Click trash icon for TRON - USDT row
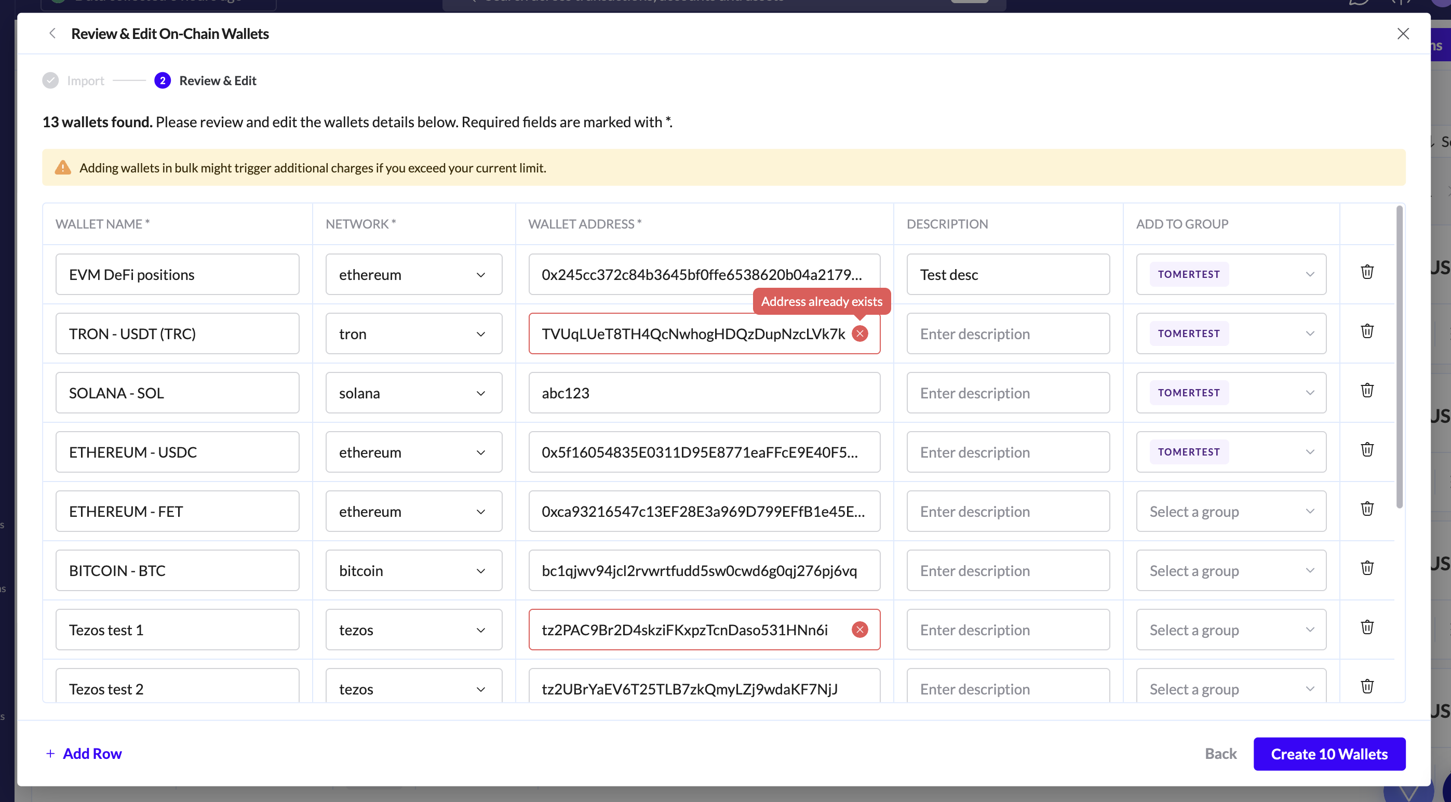 click(x=1367, y=331)
